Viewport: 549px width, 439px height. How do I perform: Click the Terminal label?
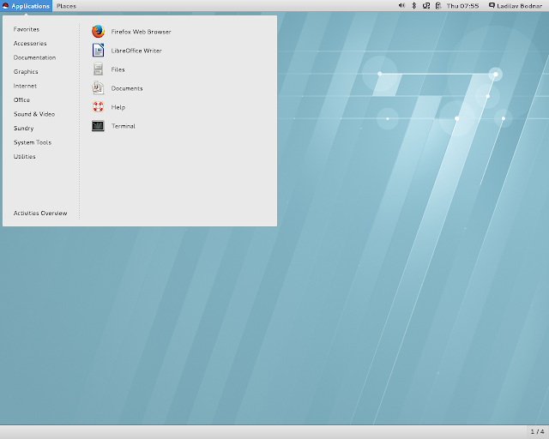pos(124,126)
